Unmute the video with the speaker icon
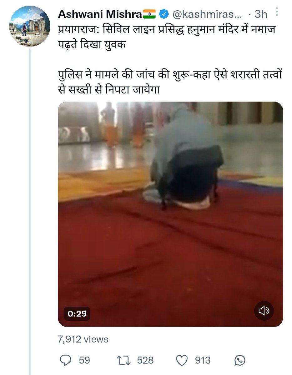The width and height of the screenshot is (292, 375). (x=264, y=311)
